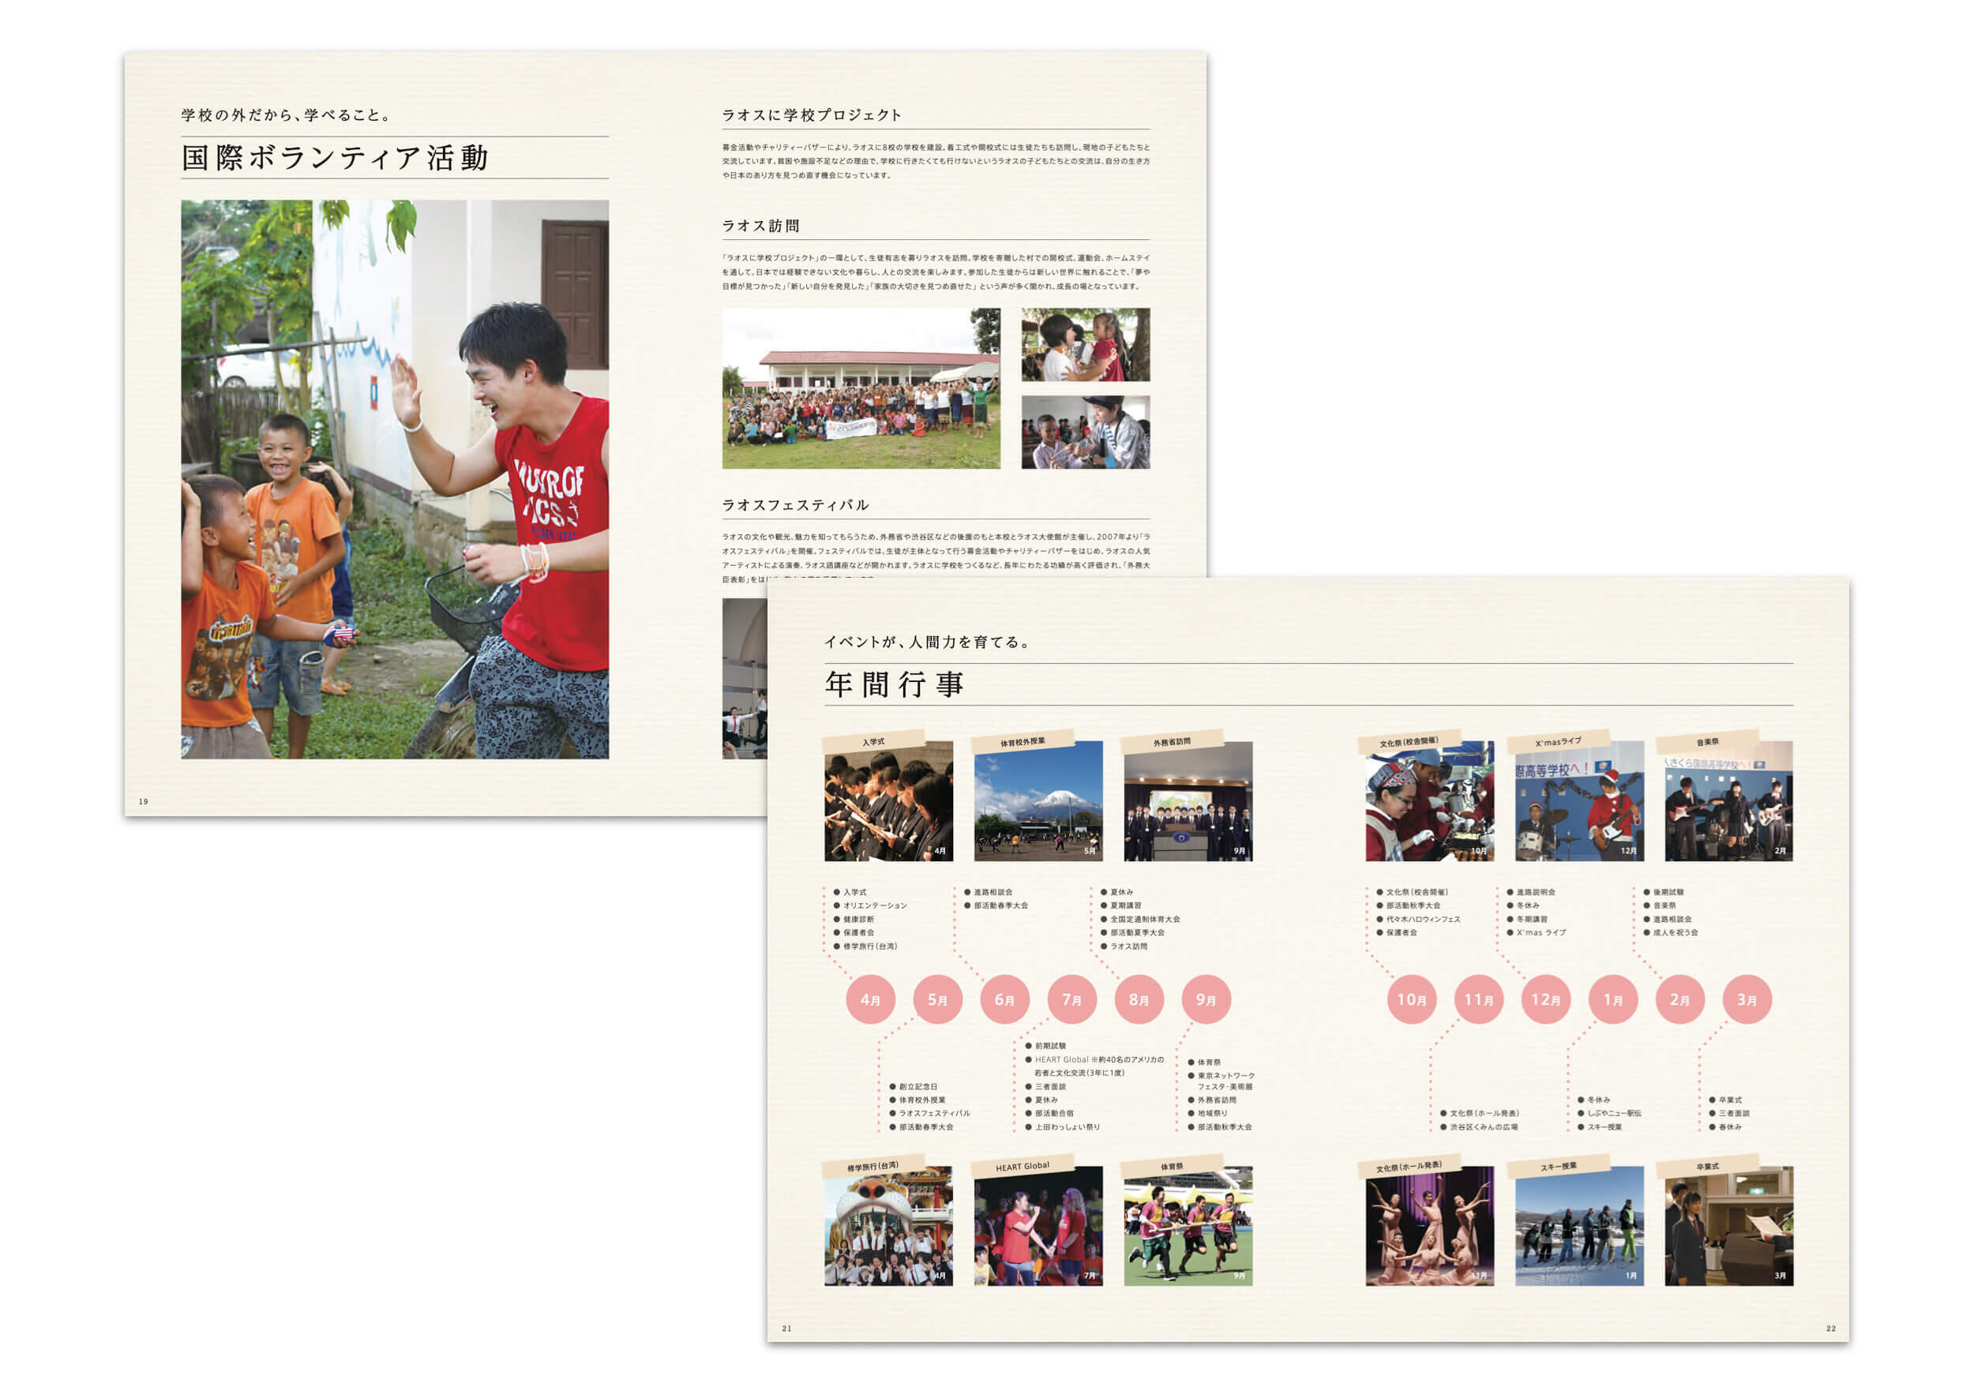Click the 卒業式 tape label
Screen dimensions: 1974x1394
[1707, 1166]
